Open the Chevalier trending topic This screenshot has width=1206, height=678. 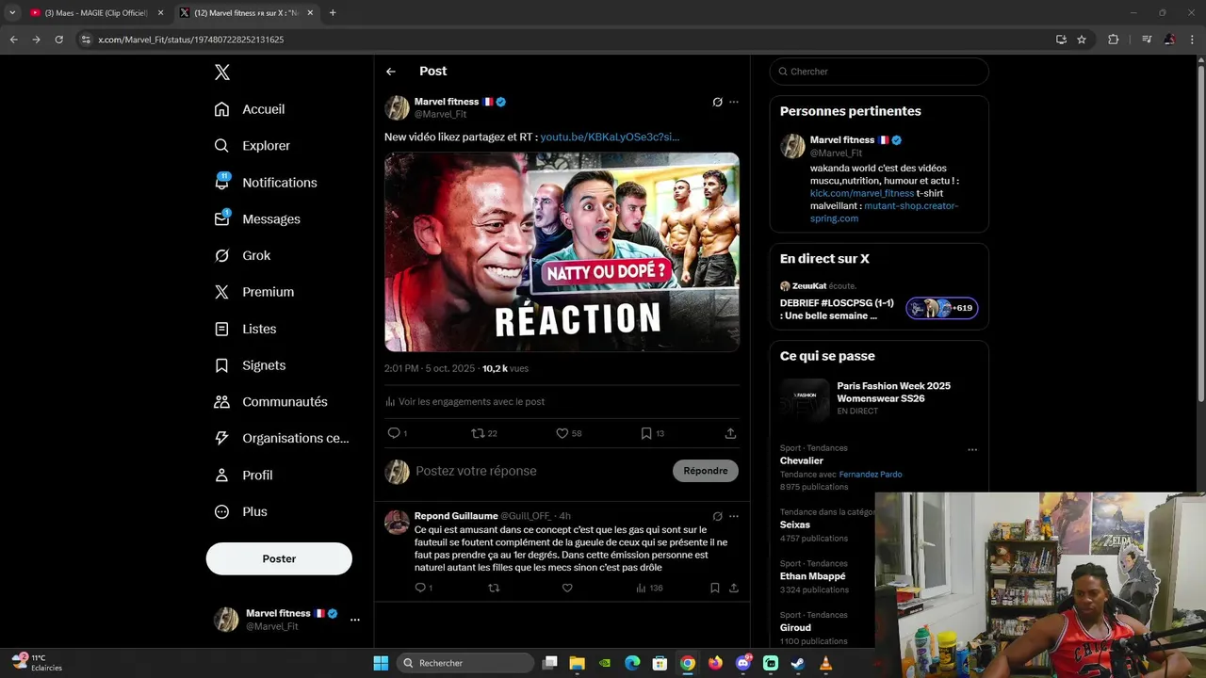point(802,461)
